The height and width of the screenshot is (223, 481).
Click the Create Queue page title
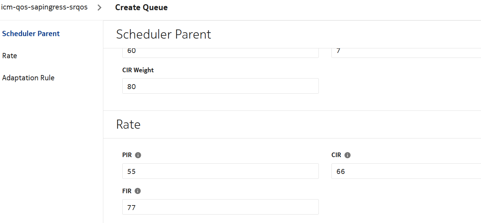[141, 7]
